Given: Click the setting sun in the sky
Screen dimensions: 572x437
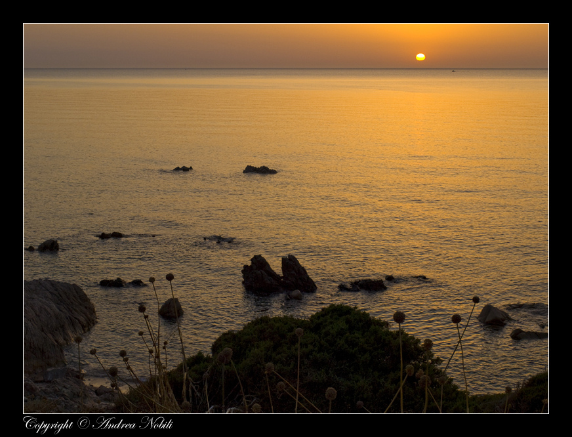Looking at the screenshot, I should [420, 57].
